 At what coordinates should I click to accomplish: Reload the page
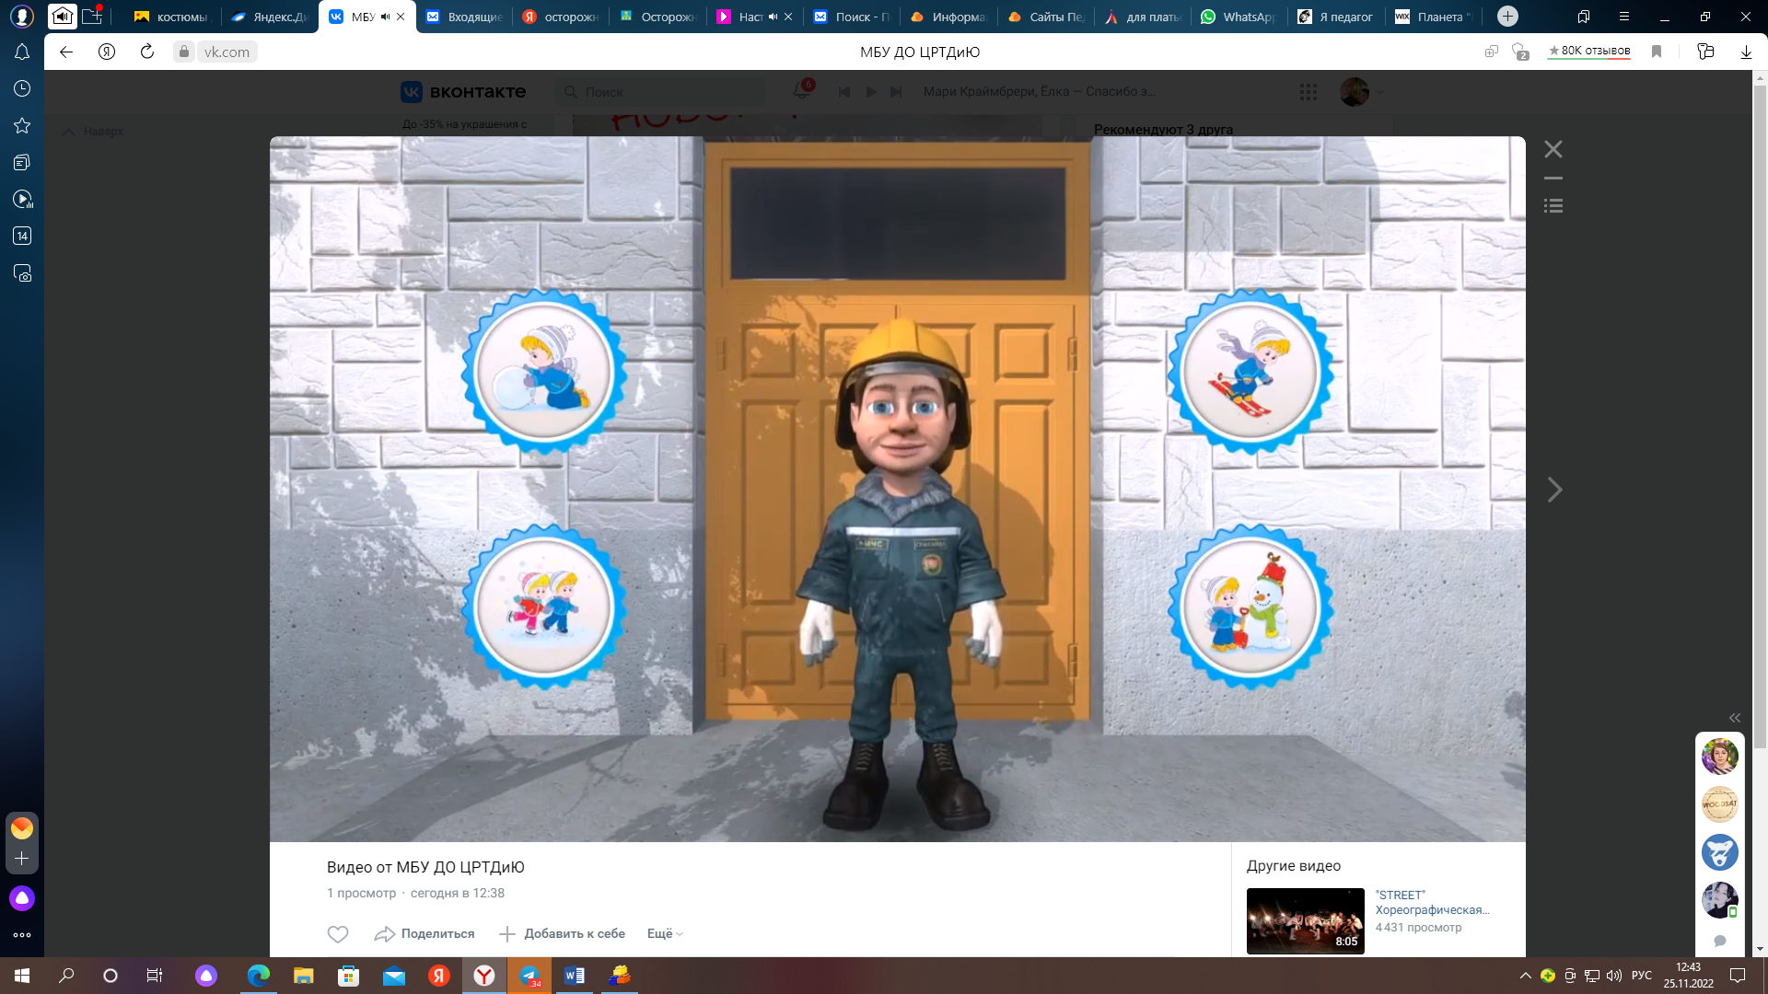click(x=147, y=52)
